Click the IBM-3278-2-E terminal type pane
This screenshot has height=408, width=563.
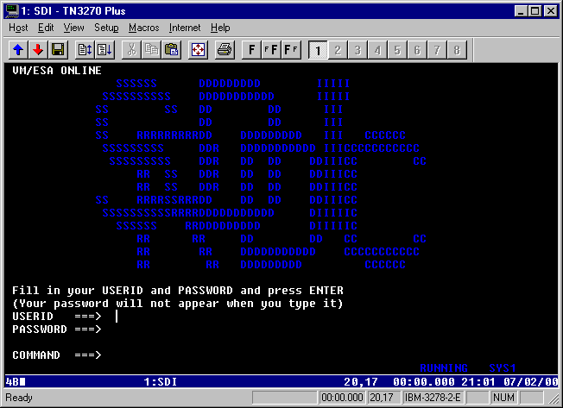click(433, 398)
